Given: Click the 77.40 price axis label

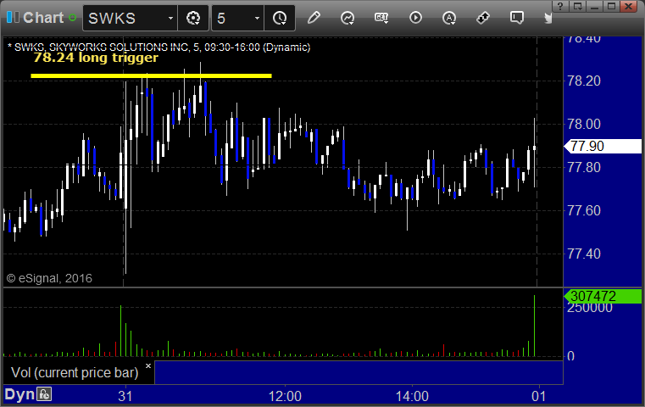Looking at the screenshot, I should pyautogui.click(x=584, y=254).
